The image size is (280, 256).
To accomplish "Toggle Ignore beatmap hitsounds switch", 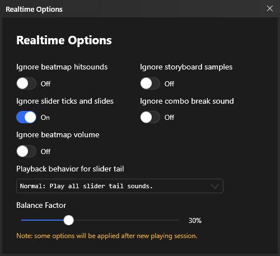I will 26,83.
